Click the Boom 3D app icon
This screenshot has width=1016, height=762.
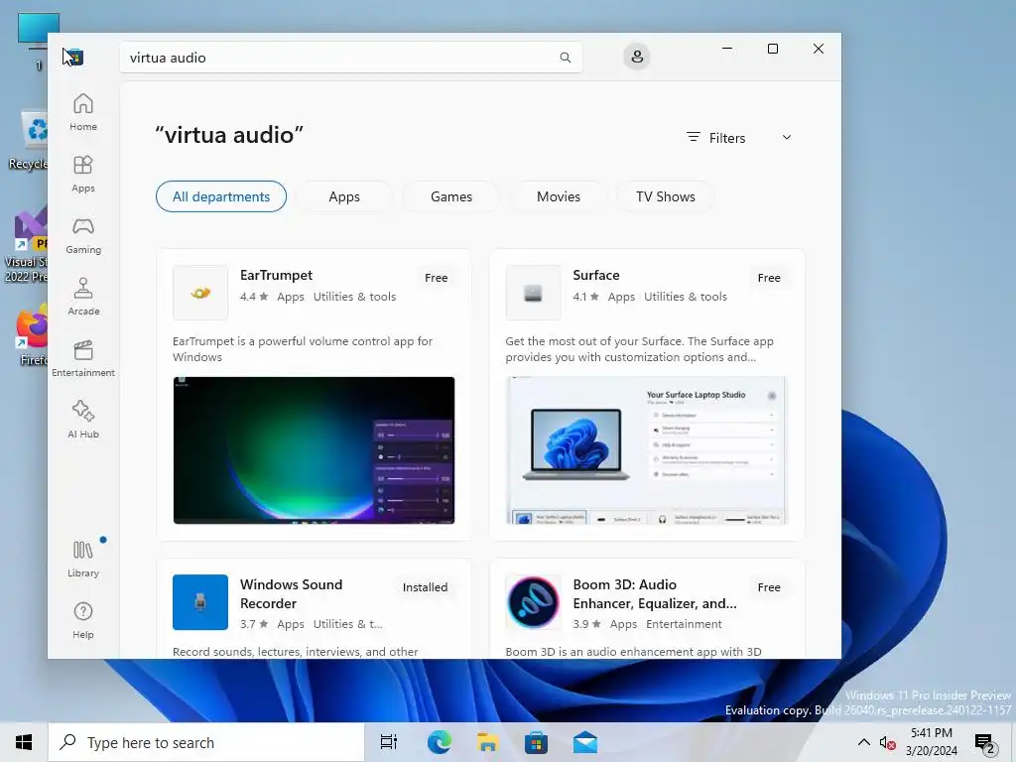click(533, 602)
